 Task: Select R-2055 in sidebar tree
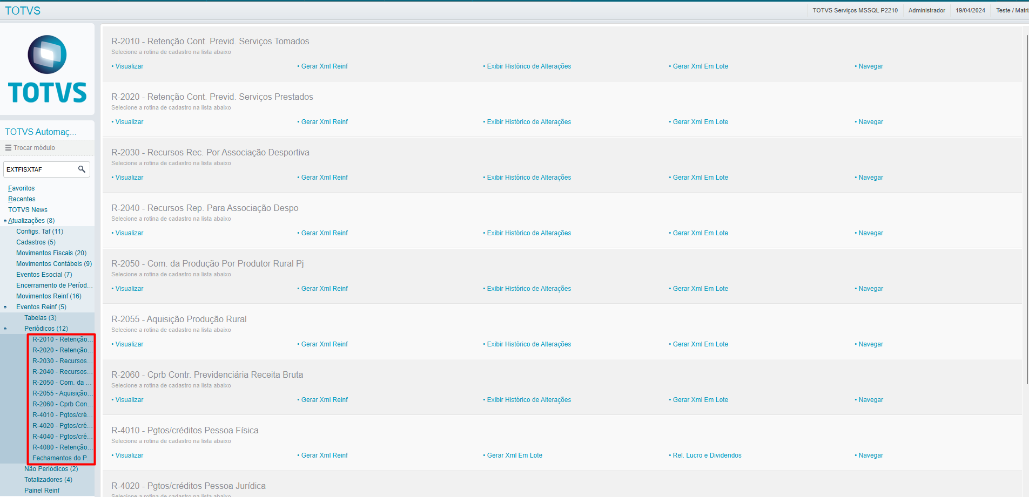pos(63,393)
